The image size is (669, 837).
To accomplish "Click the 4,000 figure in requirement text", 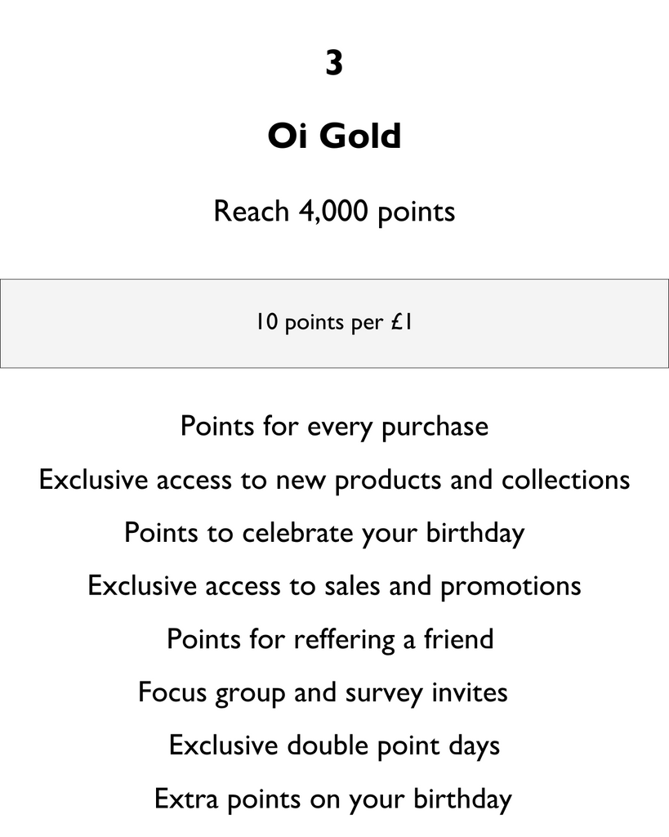I will click(333, 212).
